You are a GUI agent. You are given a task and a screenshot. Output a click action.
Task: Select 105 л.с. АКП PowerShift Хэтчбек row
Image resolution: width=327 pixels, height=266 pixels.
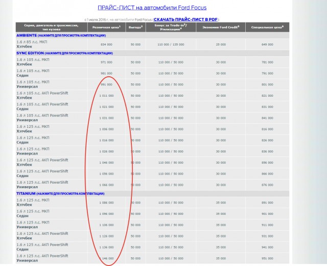[152, 96]
